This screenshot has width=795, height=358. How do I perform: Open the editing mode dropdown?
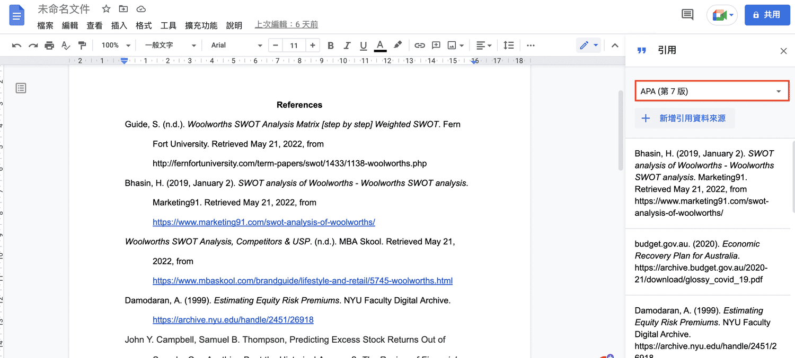589,45
